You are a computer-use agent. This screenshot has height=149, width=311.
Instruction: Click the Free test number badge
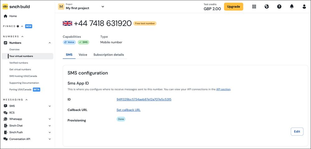[x=145, y=23]
